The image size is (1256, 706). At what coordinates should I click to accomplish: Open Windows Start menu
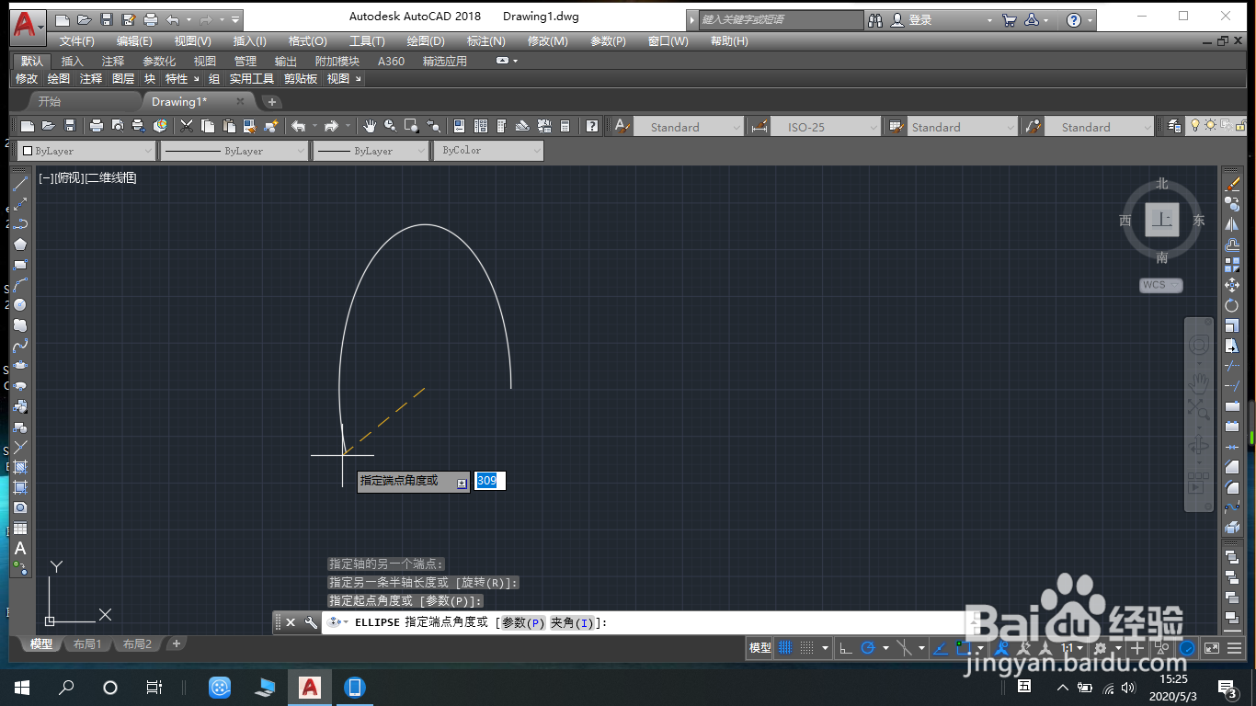pos(22,687)
